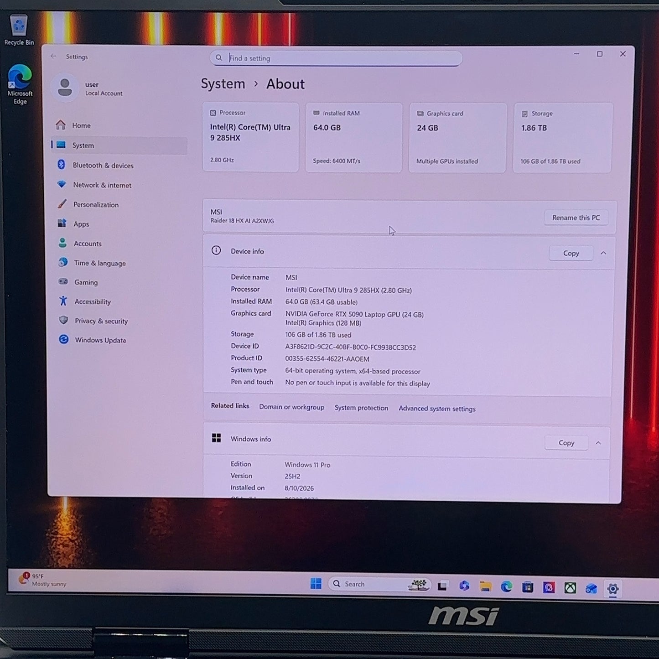Click the Graphics card summary card

457,138
